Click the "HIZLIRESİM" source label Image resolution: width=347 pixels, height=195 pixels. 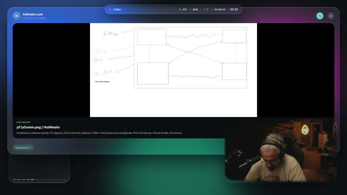point(24,122)
